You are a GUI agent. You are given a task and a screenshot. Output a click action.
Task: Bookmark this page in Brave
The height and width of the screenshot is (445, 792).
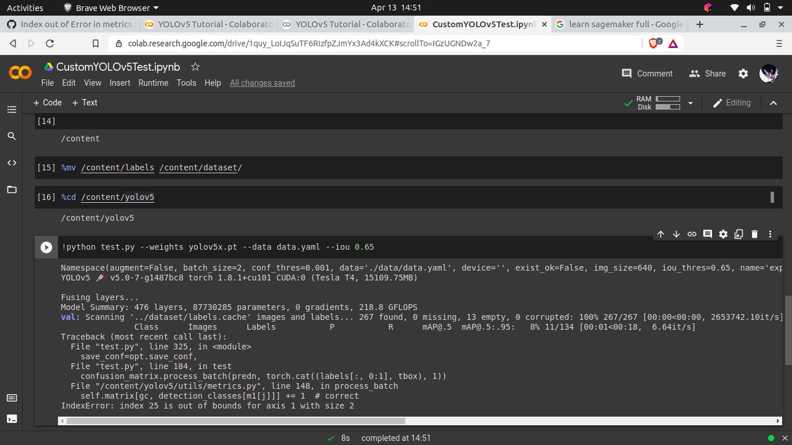tap(96, 43)
